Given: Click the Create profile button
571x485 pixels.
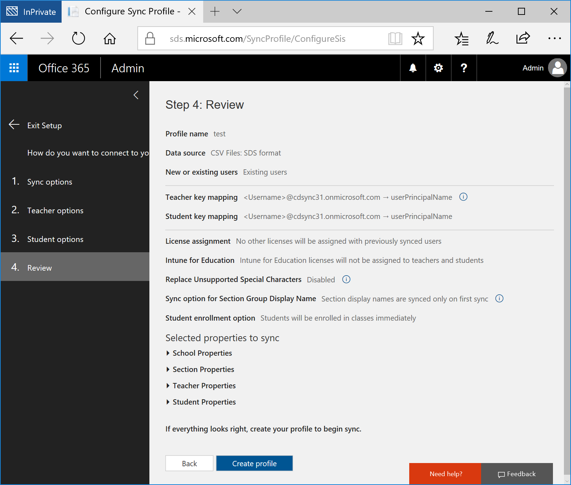Looking at the screenshot, I should (x=255, y=463).
